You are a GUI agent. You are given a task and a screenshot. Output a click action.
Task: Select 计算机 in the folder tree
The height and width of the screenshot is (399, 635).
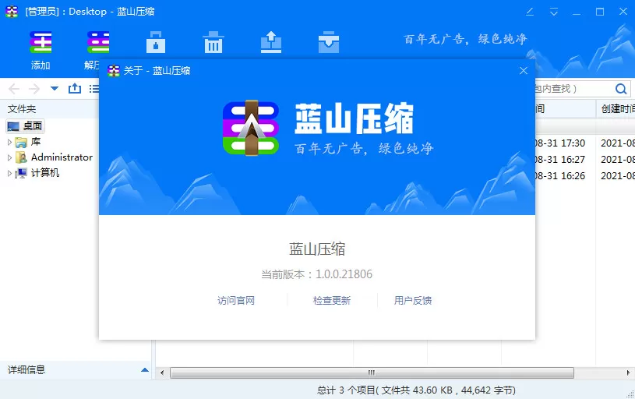45,173
